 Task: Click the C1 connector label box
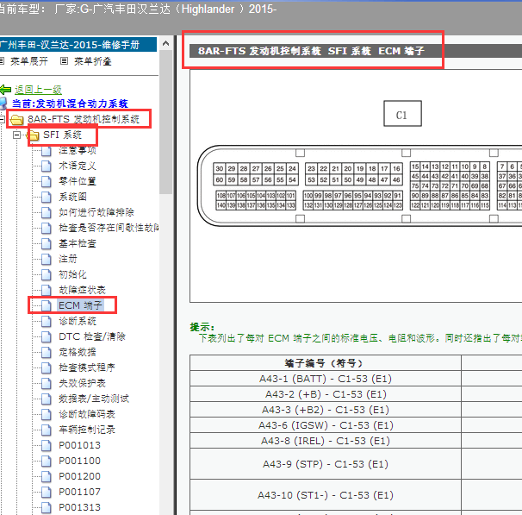[x=402, y=114]
